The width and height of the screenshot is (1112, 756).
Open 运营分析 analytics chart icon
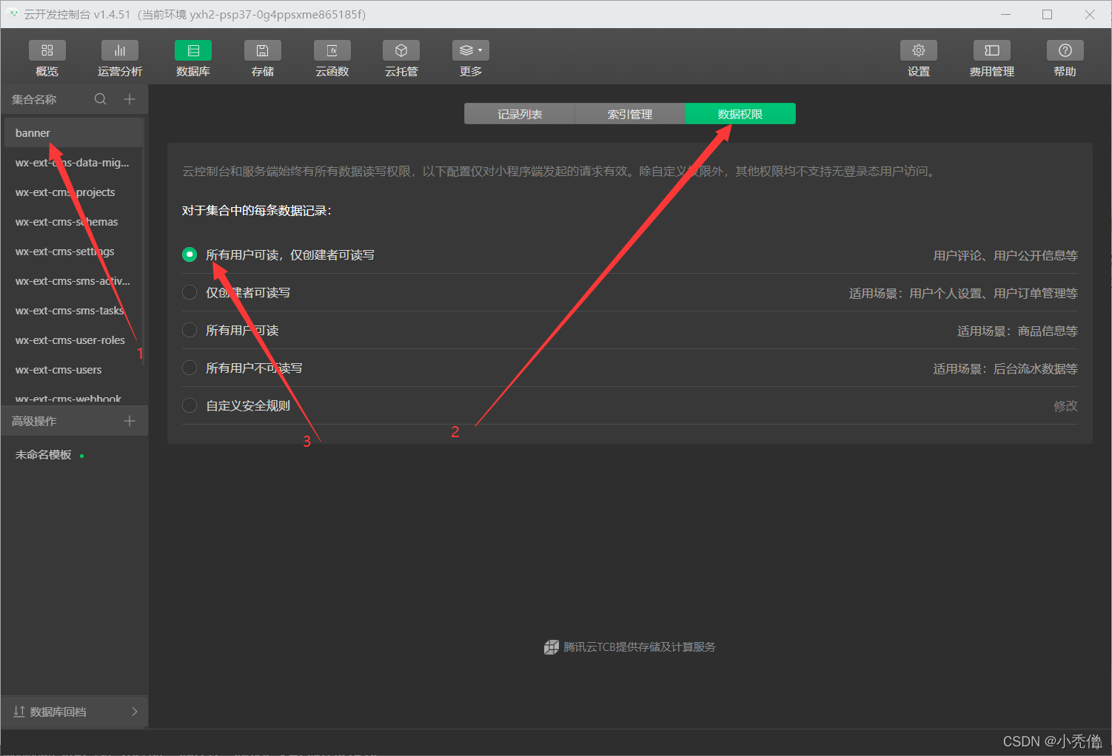tap(120, 50)
